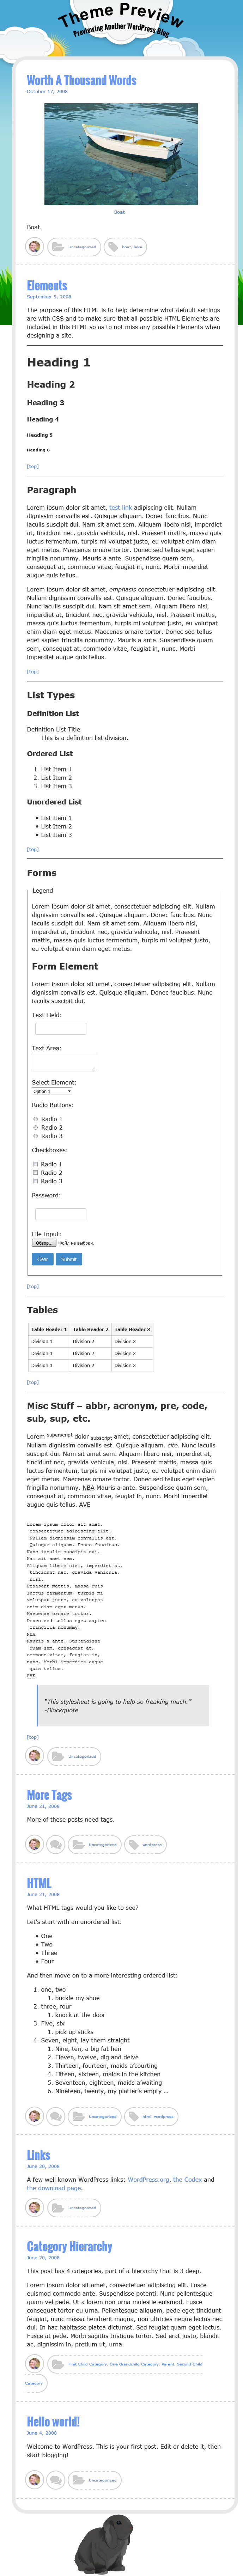The height and width of the screenshot is (2576, 243).
Task: Click folder icon under Category Hierarchy post
Action: (57, 2364)
